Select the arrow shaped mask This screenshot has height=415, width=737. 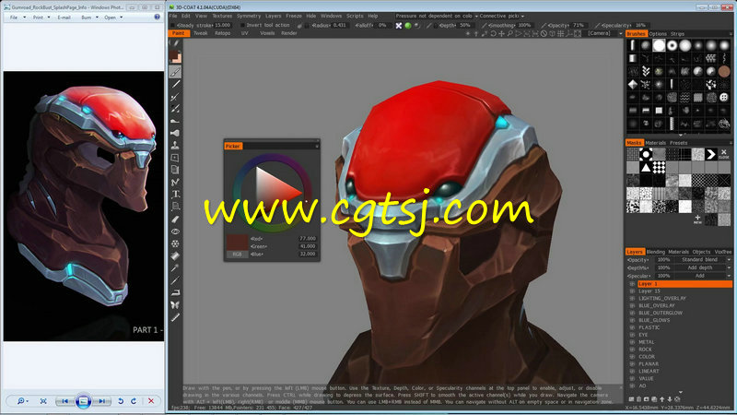[710, 154]
